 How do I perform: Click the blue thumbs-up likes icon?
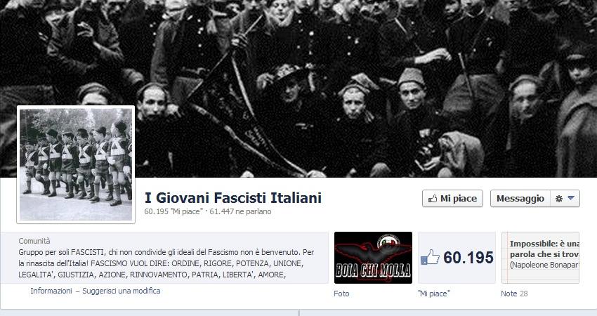tap(430, 258)
